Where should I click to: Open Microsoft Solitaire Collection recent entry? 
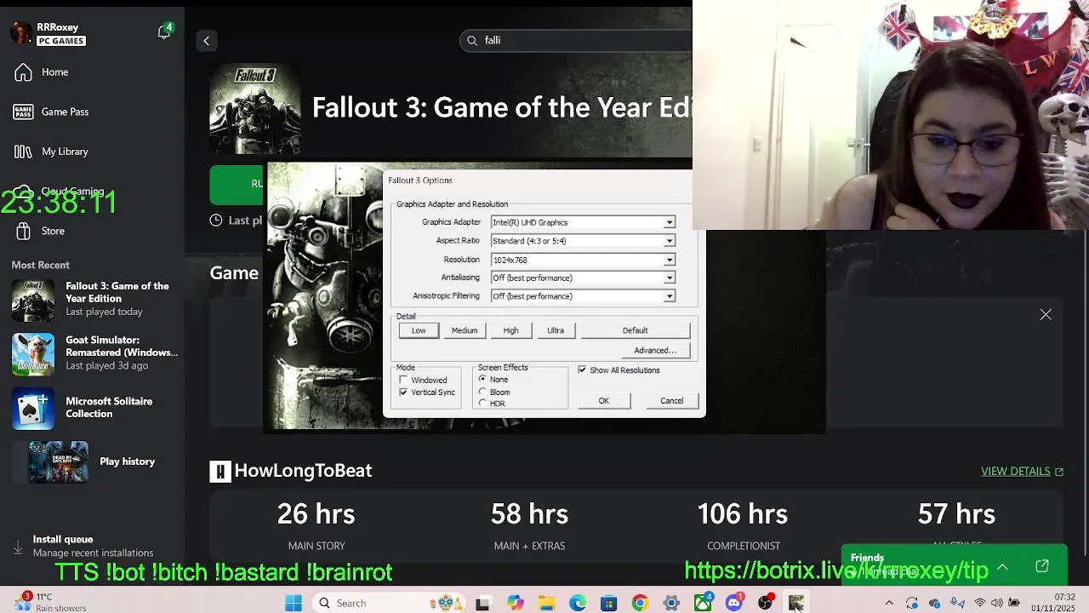(x=92, y=407)
